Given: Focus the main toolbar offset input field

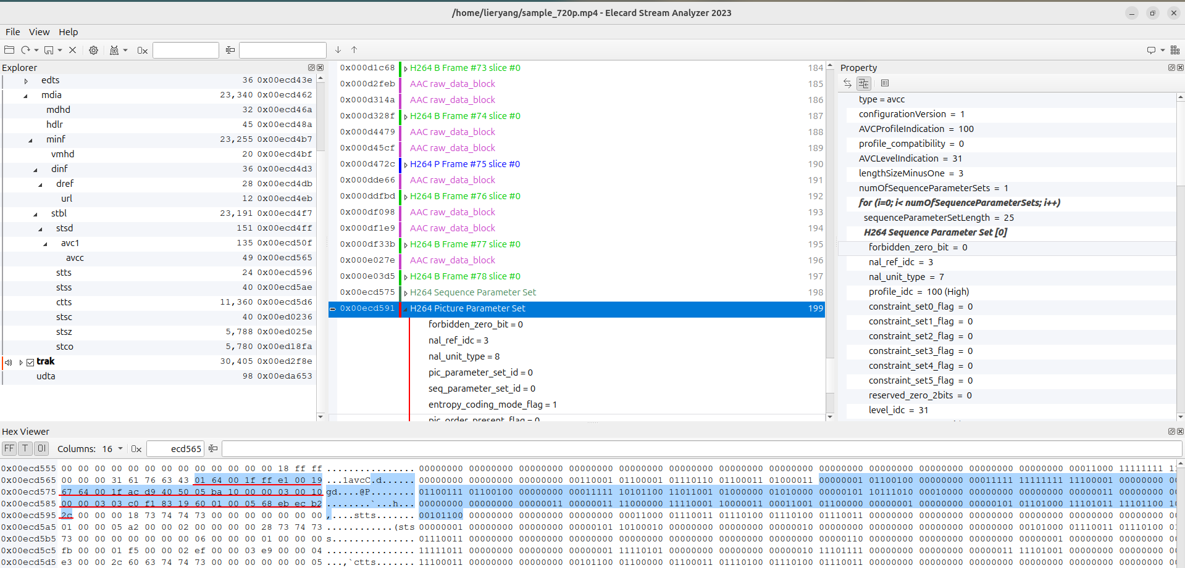Looking at the screenshot, I should [186, 50].
